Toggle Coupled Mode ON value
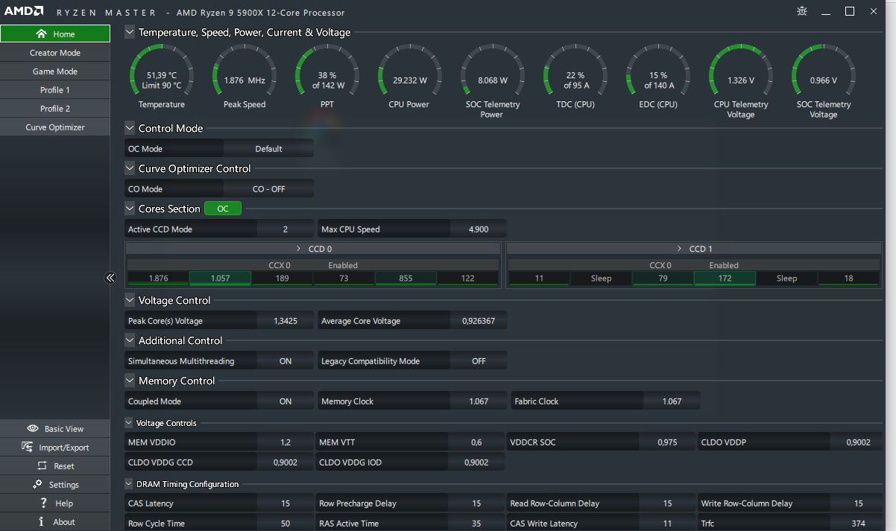This screenshot has width=896, height=531. 285,401
